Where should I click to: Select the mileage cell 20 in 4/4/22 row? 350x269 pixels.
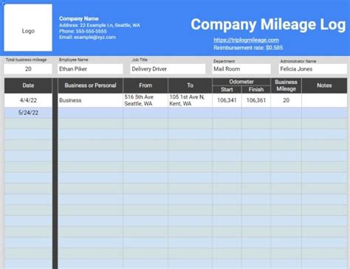tap(286, 100)
